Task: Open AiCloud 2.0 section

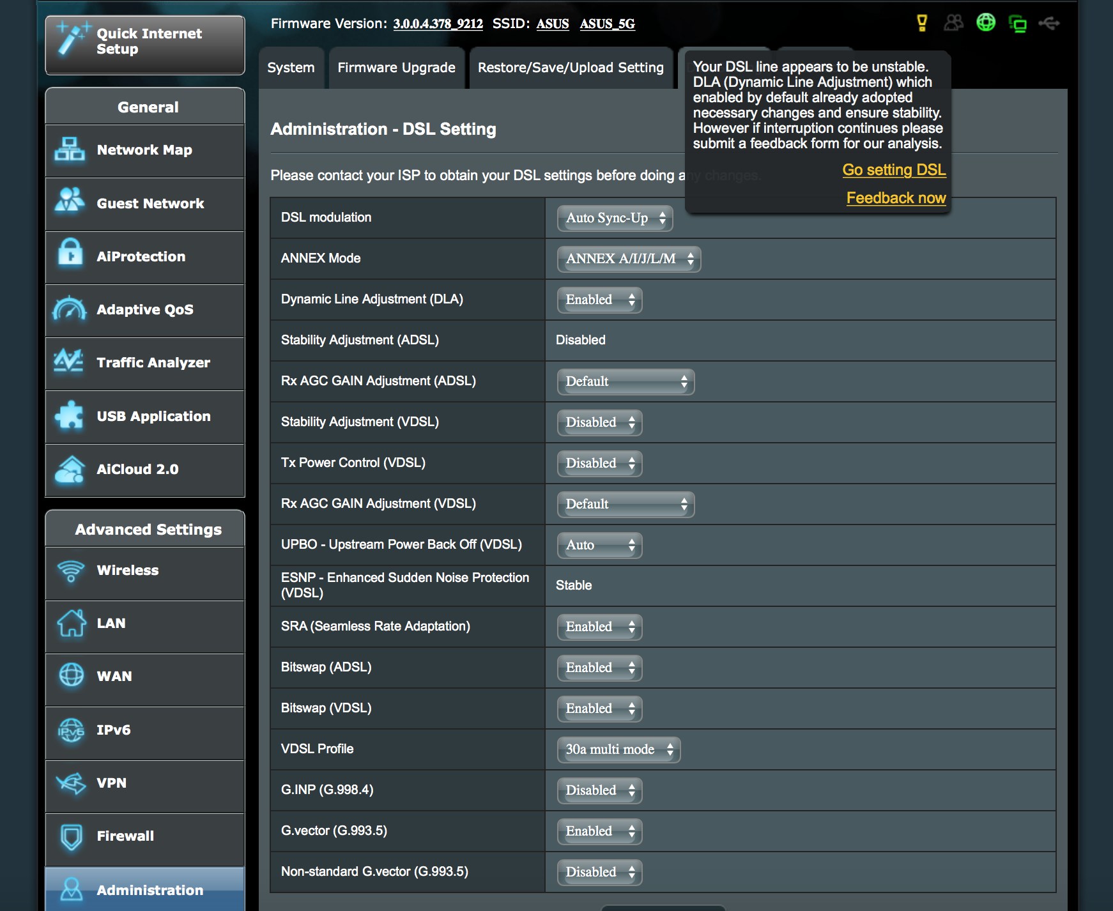Action: (145, 470)
